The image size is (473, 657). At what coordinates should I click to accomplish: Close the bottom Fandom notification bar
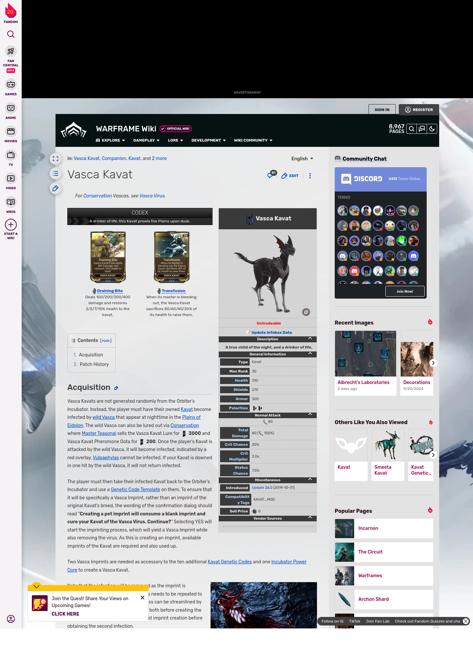click(x=466, y=621)
